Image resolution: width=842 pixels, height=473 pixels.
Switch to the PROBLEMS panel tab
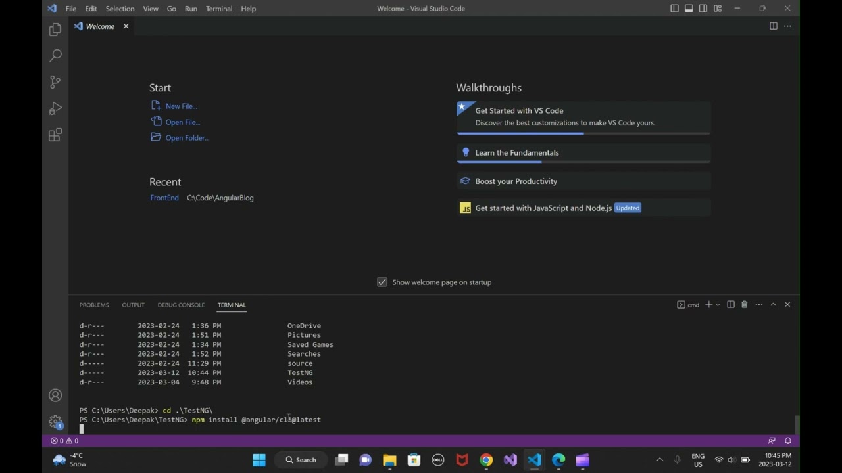click(x=94, y=305)
